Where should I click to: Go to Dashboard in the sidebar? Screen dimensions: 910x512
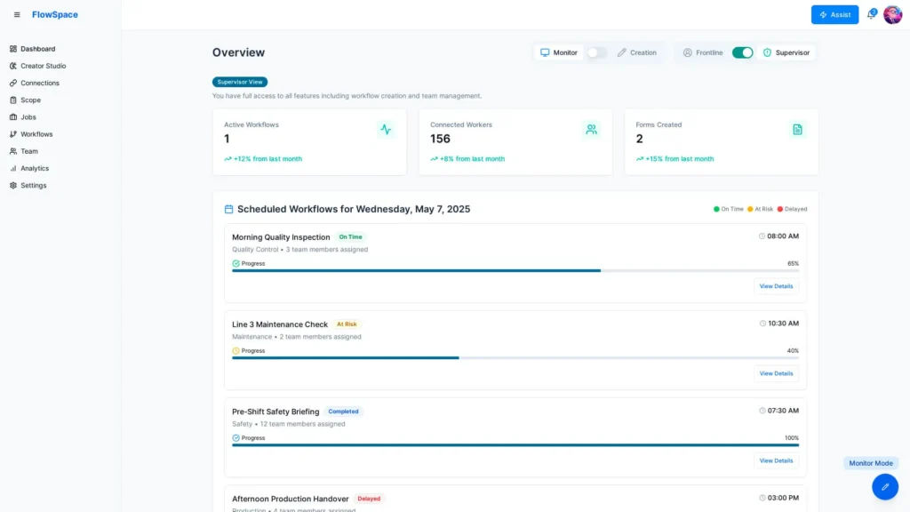pyautogui.click(x=37, y=49)
